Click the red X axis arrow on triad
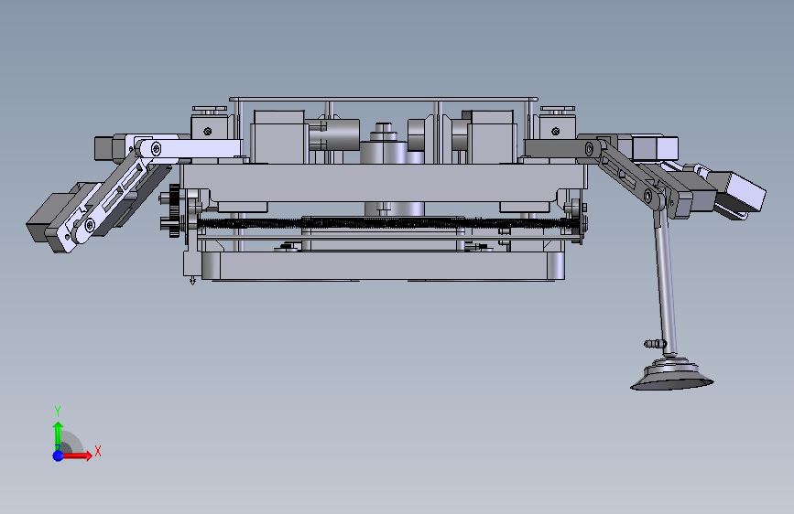 tap(76, 455)
